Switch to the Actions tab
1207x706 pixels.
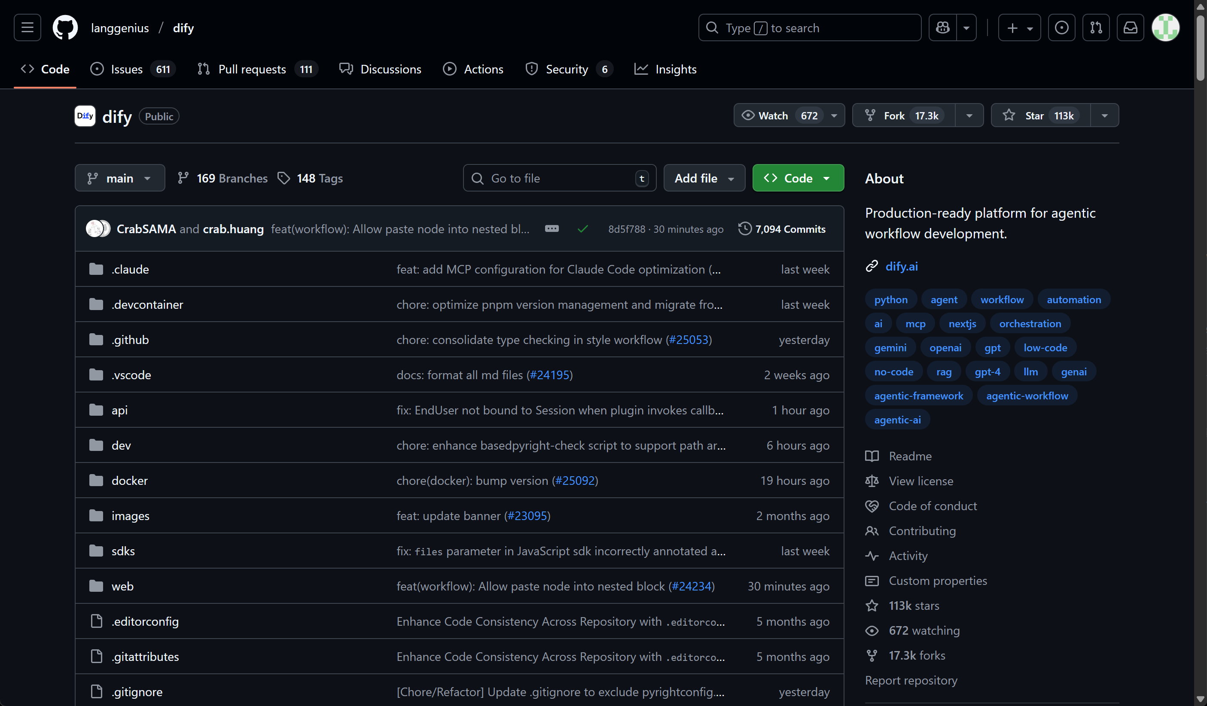(x=473, y=69)
